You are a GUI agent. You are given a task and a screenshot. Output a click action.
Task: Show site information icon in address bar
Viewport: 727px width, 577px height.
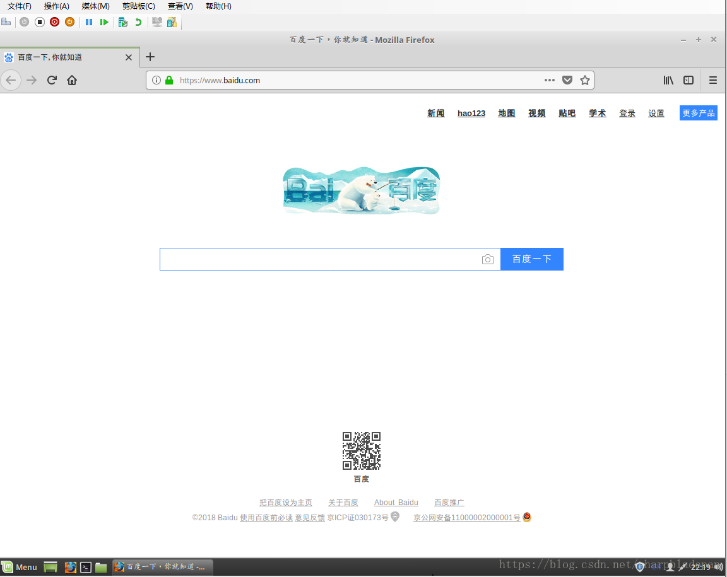pyautogui.click(x=157, y=80)
